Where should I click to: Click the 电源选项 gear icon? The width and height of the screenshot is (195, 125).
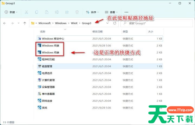tap(40, 73)
